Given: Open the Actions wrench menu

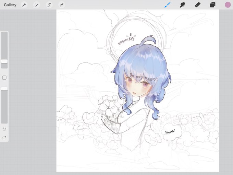Looking at the screenshot, I should pos(24,5).
